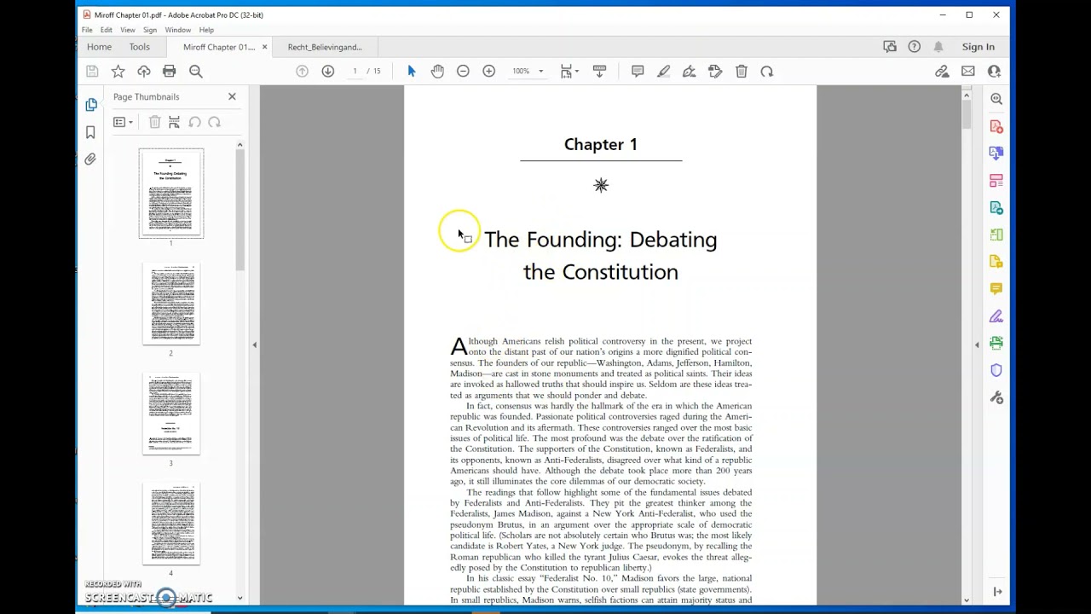Click the Sign In link
Image resolution: width=1091 pixels, height=614 pixels.
978,47
